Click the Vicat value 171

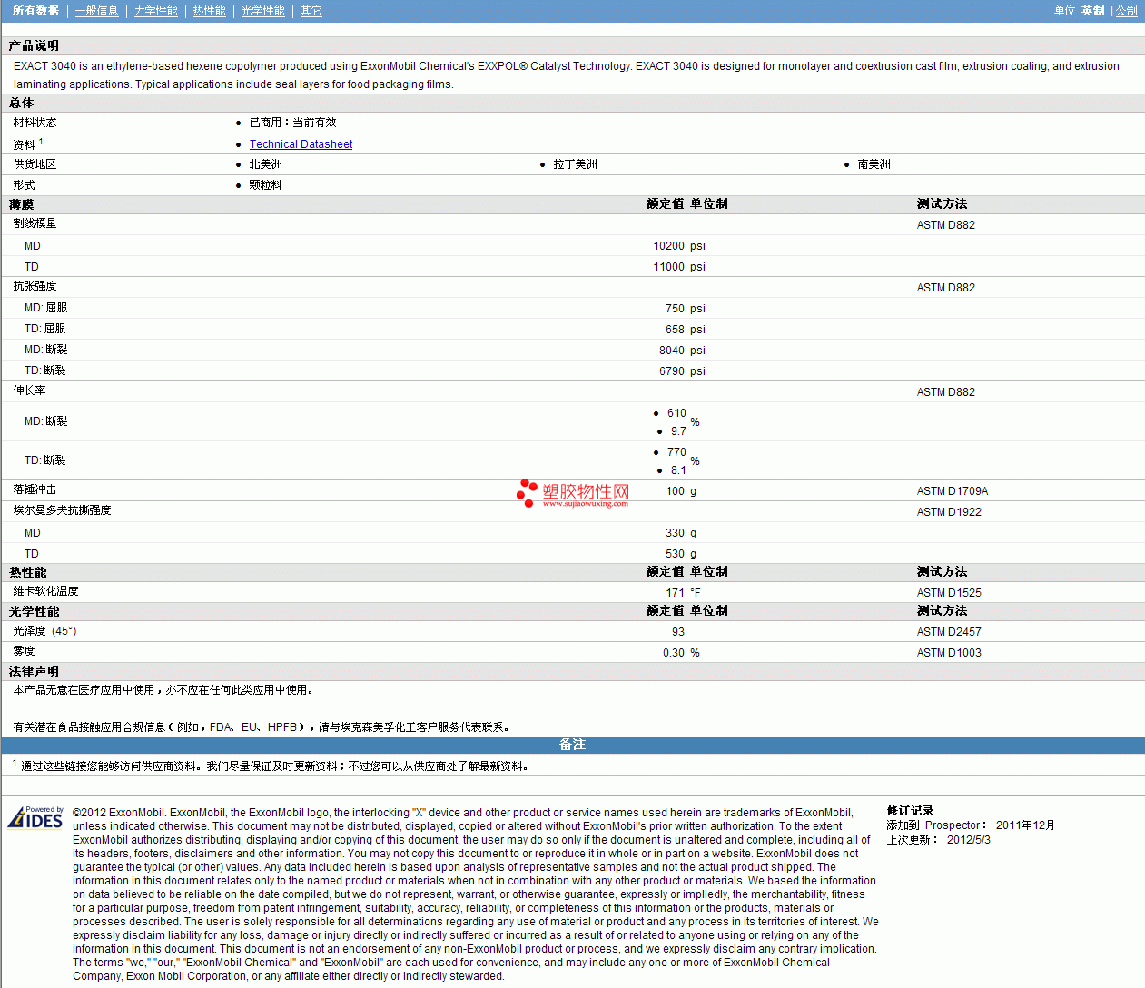[x=676, y=593]
